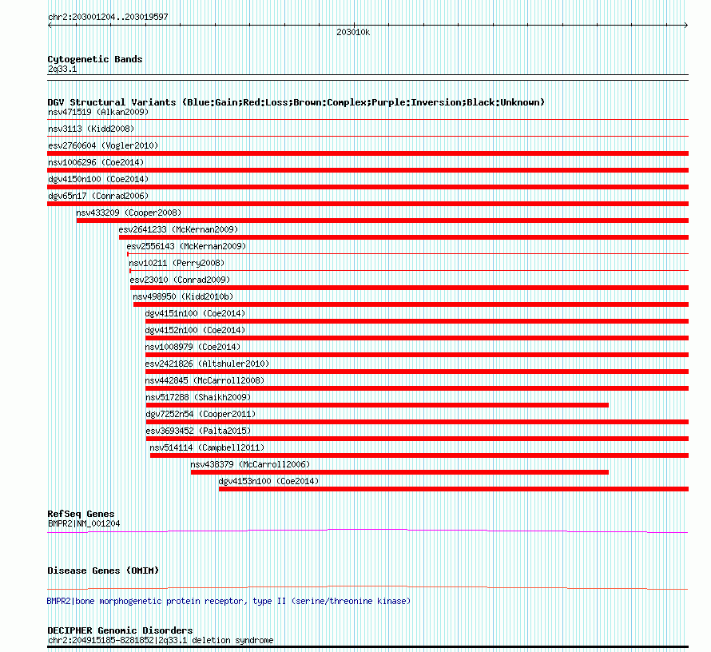Click the black DECIPHER deletion syndrome bar

(367, 647)
